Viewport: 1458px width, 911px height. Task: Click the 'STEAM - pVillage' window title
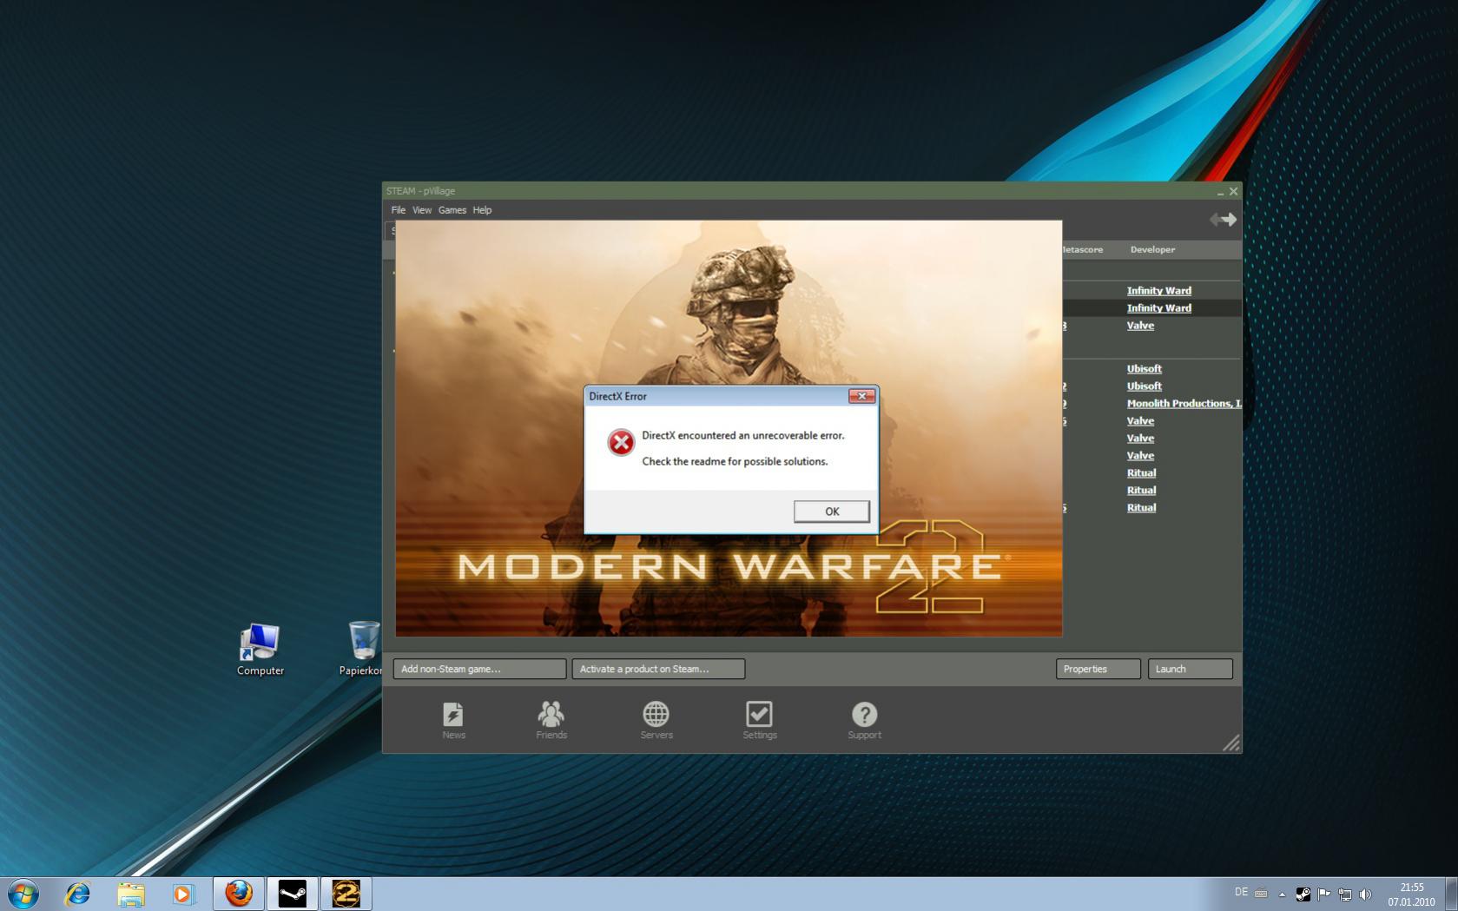[420, 191]
